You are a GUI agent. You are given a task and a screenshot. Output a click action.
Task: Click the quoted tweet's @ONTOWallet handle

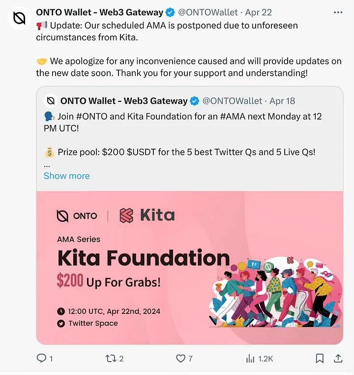coord(232,101)
